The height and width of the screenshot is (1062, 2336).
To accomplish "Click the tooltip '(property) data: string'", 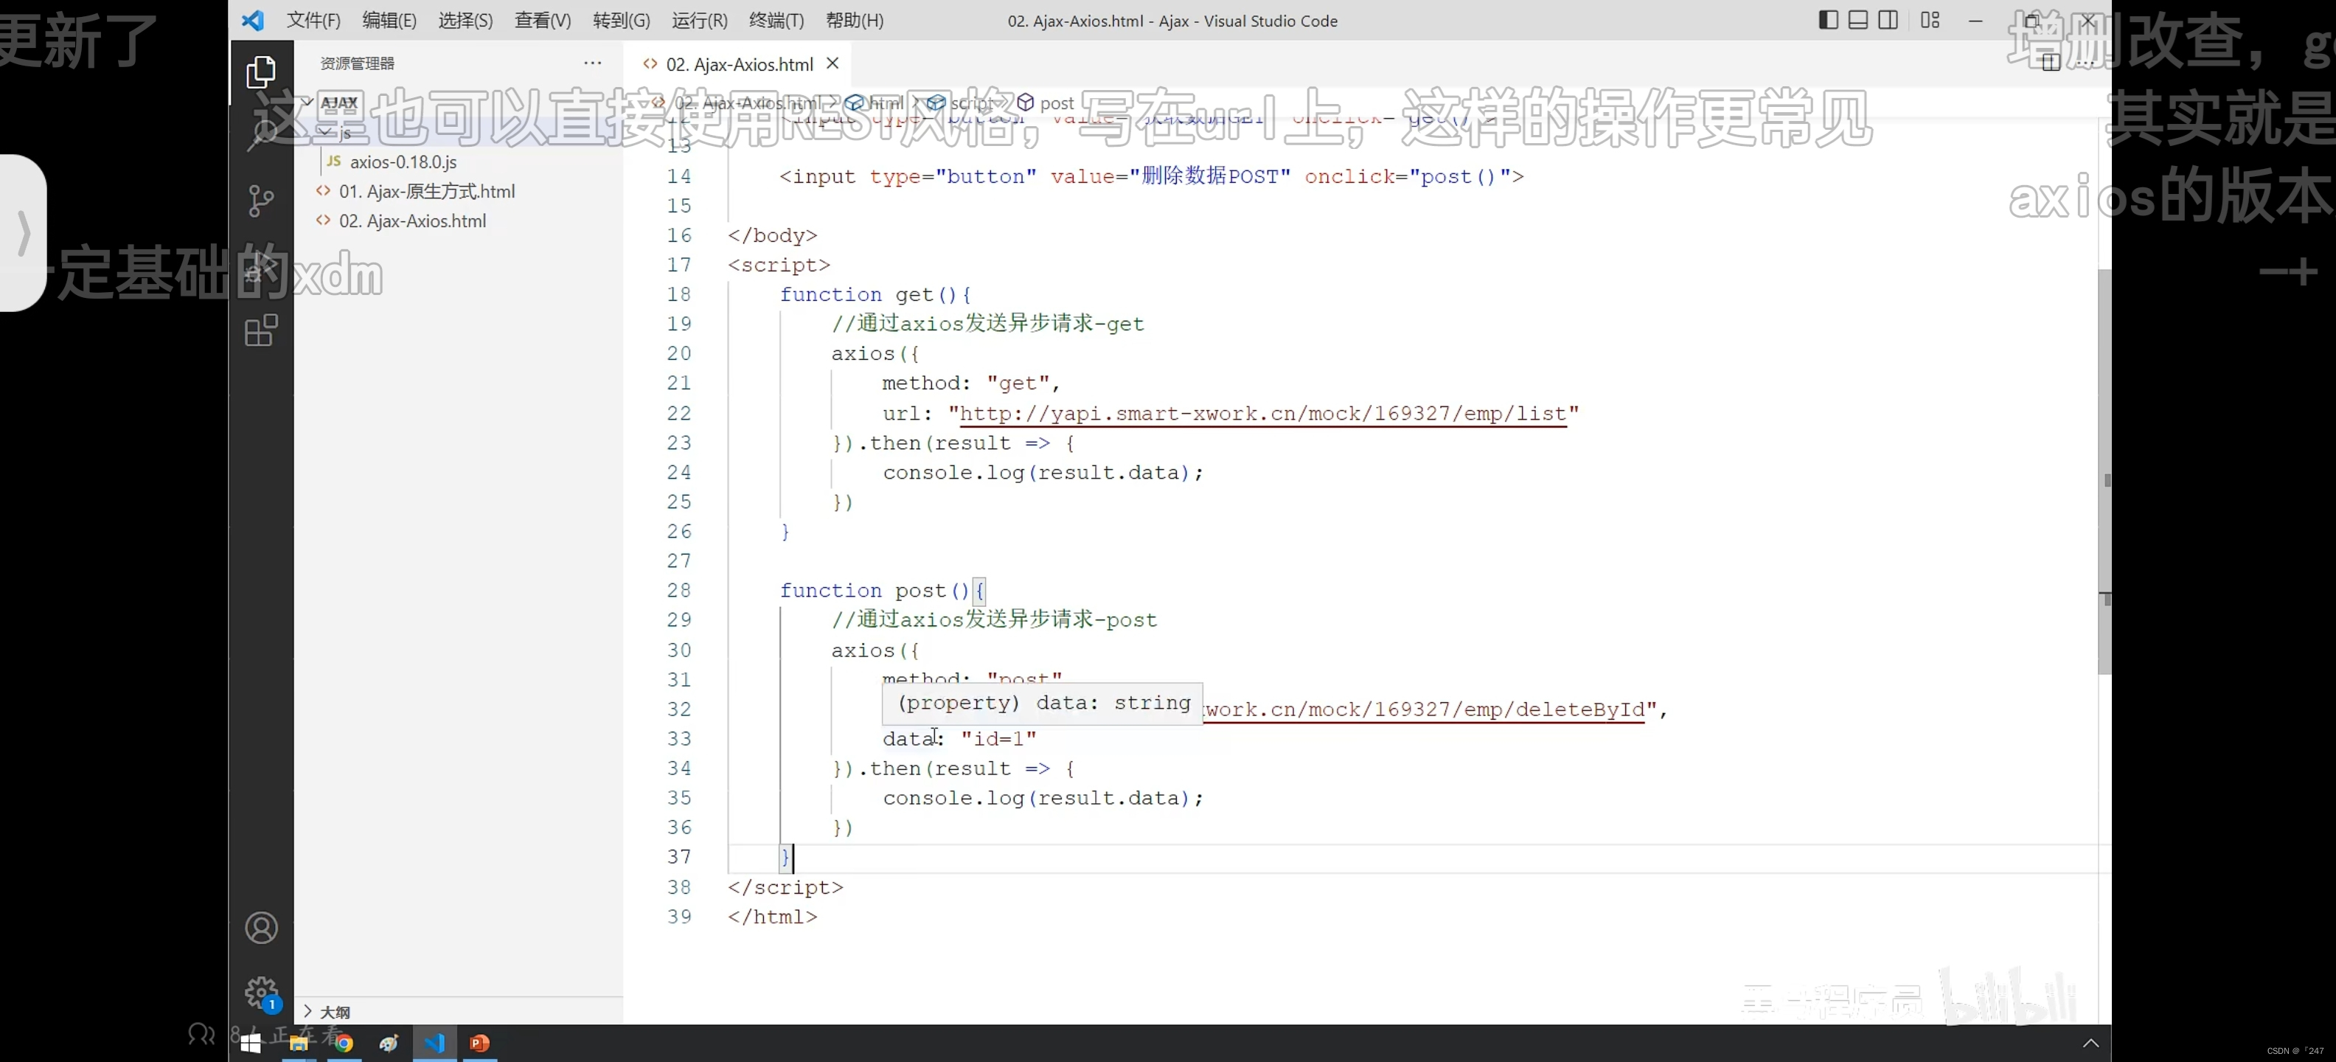I will coord(1043,703).
